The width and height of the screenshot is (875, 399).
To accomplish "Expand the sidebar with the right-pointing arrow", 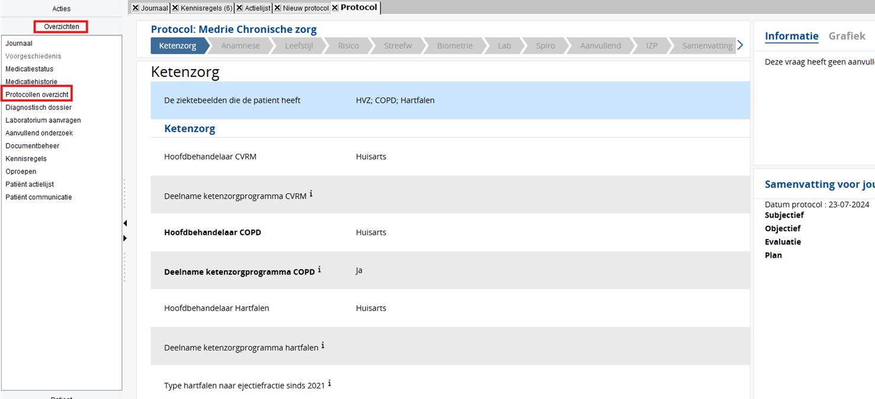I will pyautogui.click(x=125, y=238).
